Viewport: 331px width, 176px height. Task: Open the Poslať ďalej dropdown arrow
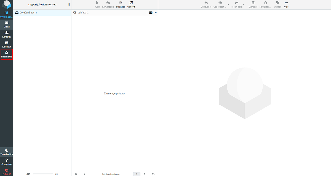coord(244,5)
